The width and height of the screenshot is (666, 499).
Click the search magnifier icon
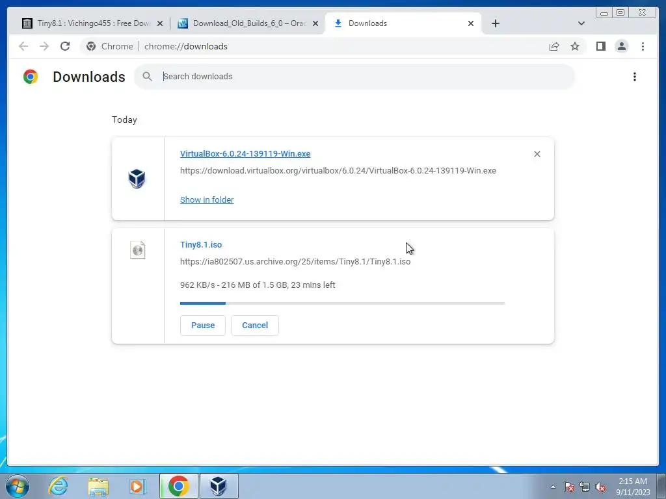[147, 77]
